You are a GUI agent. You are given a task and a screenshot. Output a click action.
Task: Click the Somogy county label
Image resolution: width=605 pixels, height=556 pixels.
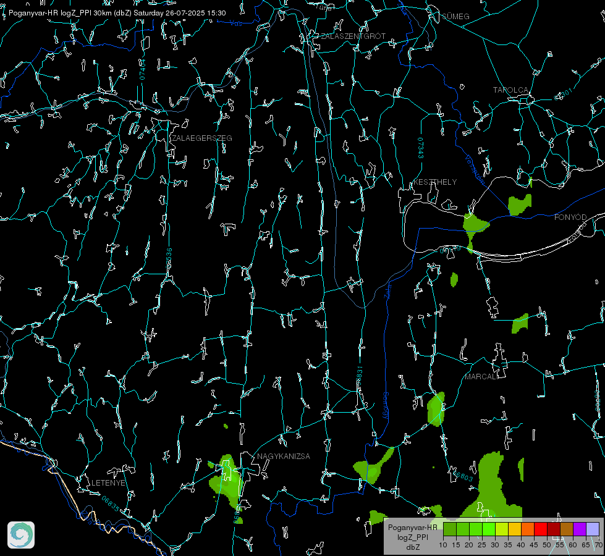[386, 405]
